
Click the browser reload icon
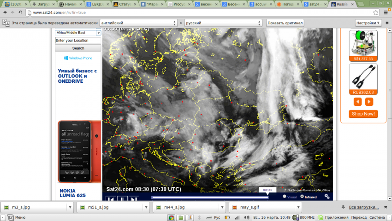point(20,12)
